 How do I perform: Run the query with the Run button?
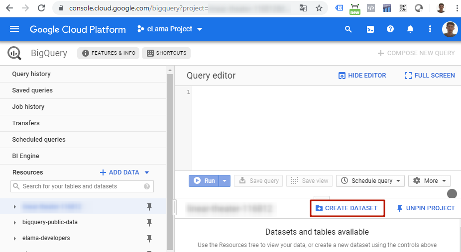(204, 181)
